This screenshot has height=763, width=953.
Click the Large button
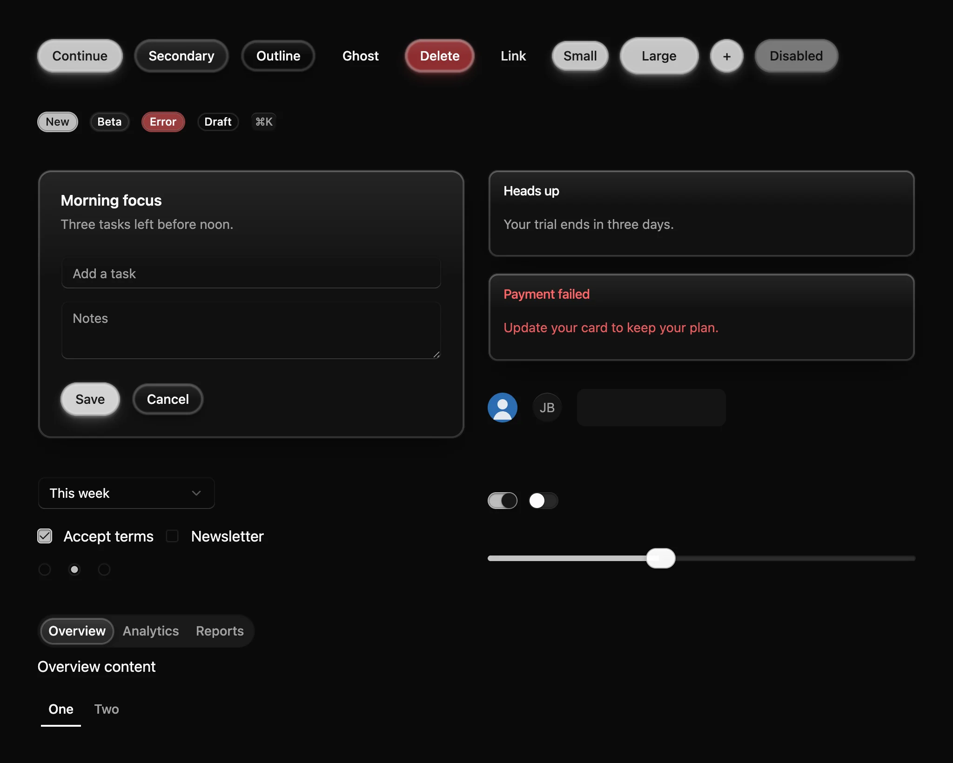click(x=659, y=56)
